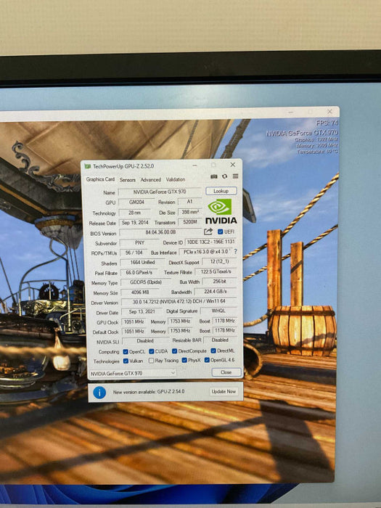The height and width of the screenshot is (508, 381).
Task: Toggle the DirectML checkbox
Action: (x=213, y=351)
